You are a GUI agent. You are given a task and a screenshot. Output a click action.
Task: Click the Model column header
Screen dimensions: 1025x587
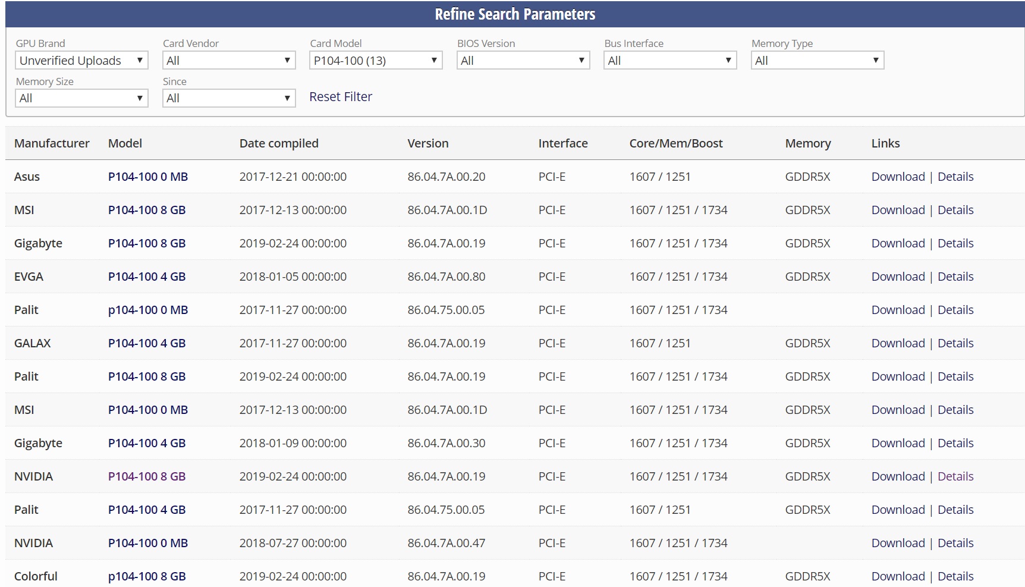pyautogui.click(x=125, y=143)
